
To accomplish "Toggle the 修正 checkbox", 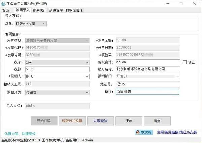I will tap(184, 62).
